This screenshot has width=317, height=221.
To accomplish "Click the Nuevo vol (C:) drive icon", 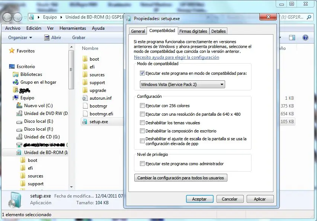I will (19, 105).
